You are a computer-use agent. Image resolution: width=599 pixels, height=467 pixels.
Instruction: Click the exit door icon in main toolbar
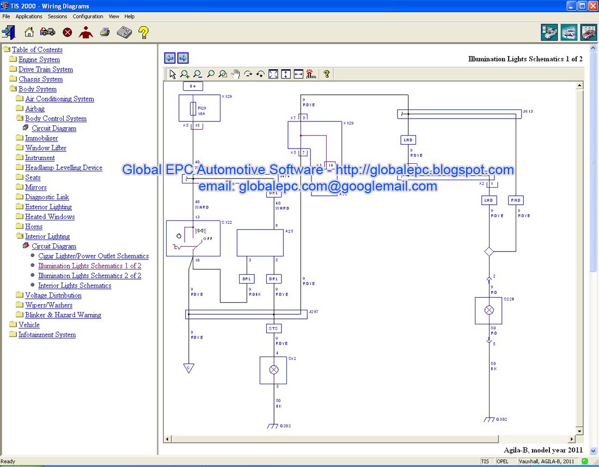(x=8, y=33)
